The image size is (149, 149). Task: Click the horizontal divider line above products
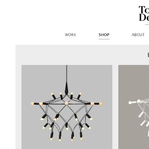pyautogui.click(x=80, y=55)
